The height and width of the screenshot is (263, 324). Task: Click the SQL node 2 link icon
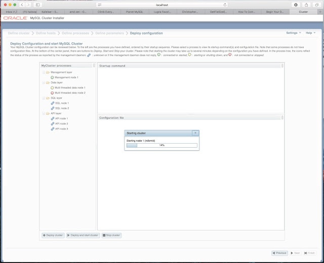[53, 108]
